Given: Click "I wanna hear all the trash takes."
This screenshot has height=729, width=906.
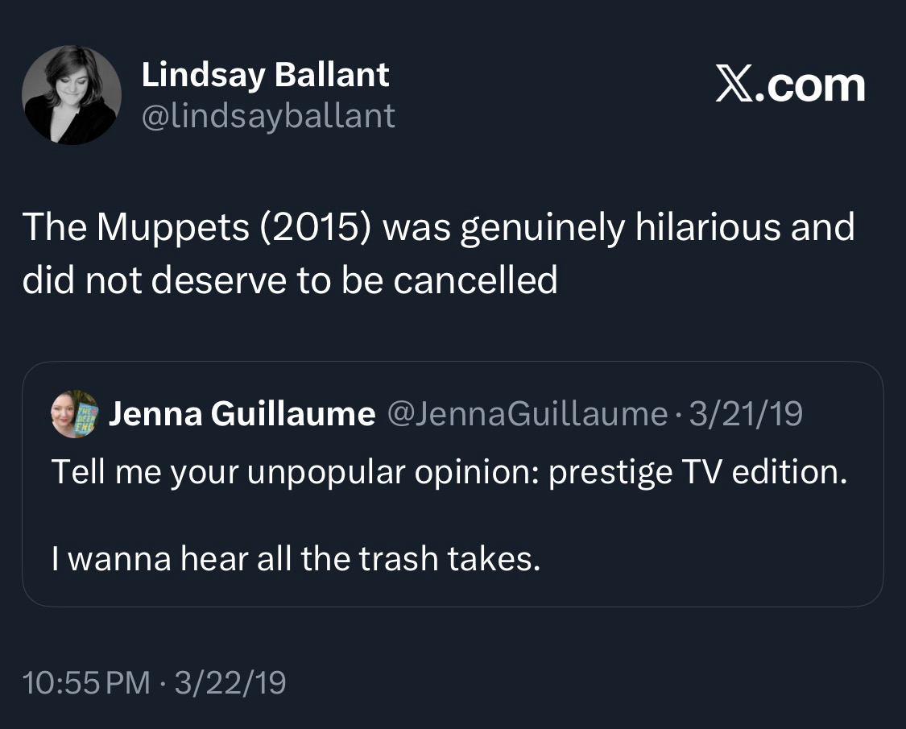Looking at the screenshot, I should [x=295, y=558].
